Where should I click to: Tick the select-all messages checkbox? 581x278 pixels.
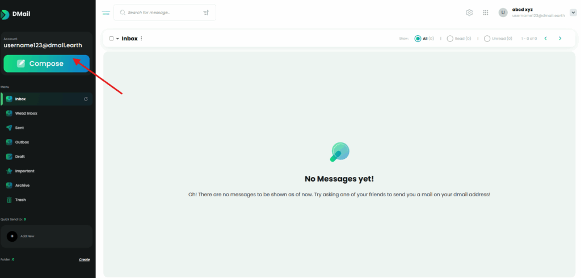point(112,39)
